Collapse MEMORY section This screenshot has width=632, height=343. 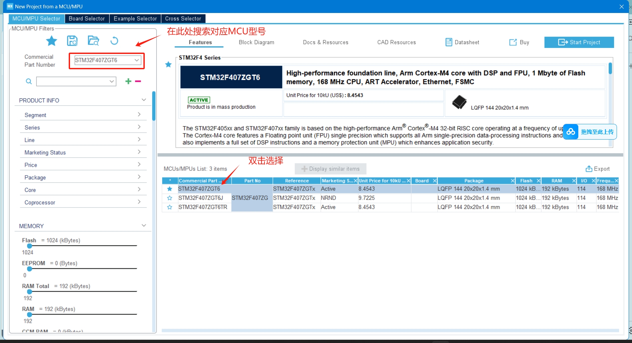click(144, 225)
